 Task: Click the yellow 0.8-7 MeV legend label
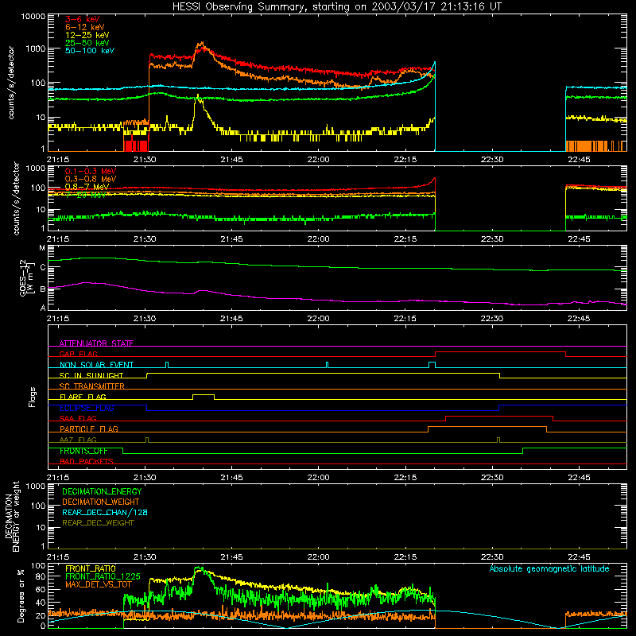click(87, 187)
